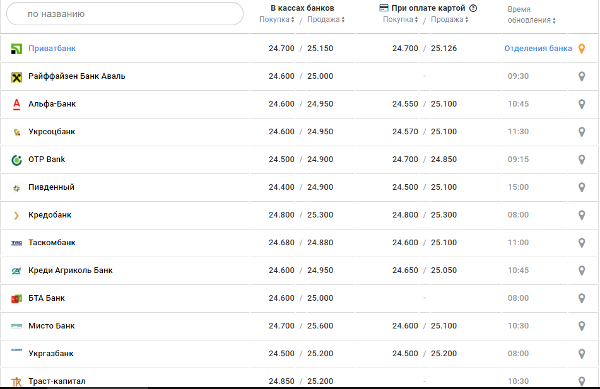
Task: Click the map pin in Кредобанк row
Action: (582, 215)
